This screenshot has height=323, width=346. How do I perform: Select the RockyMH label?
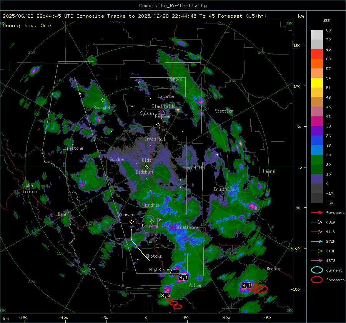click(x=101, y=108)
